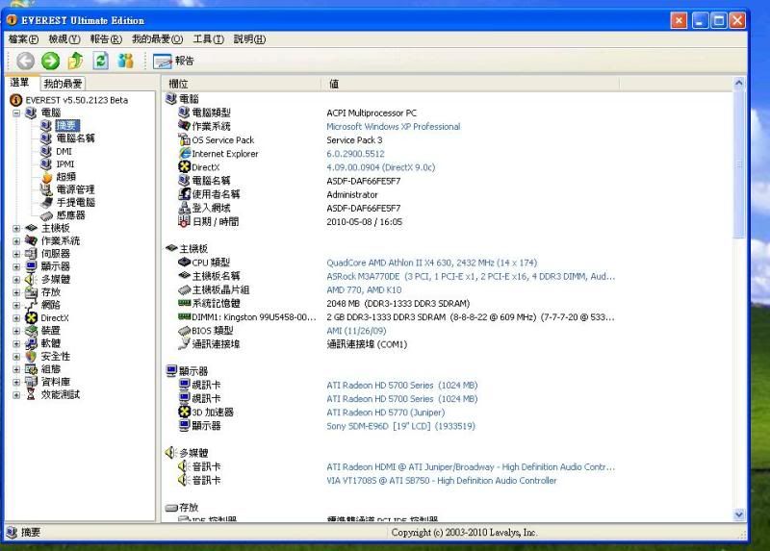Select the 超頻 overclock tree item

(65, 177)
